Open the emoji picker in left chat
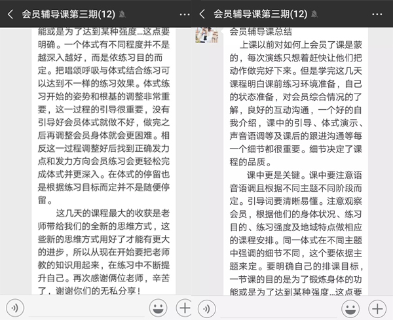 click(x=158, y=307)
